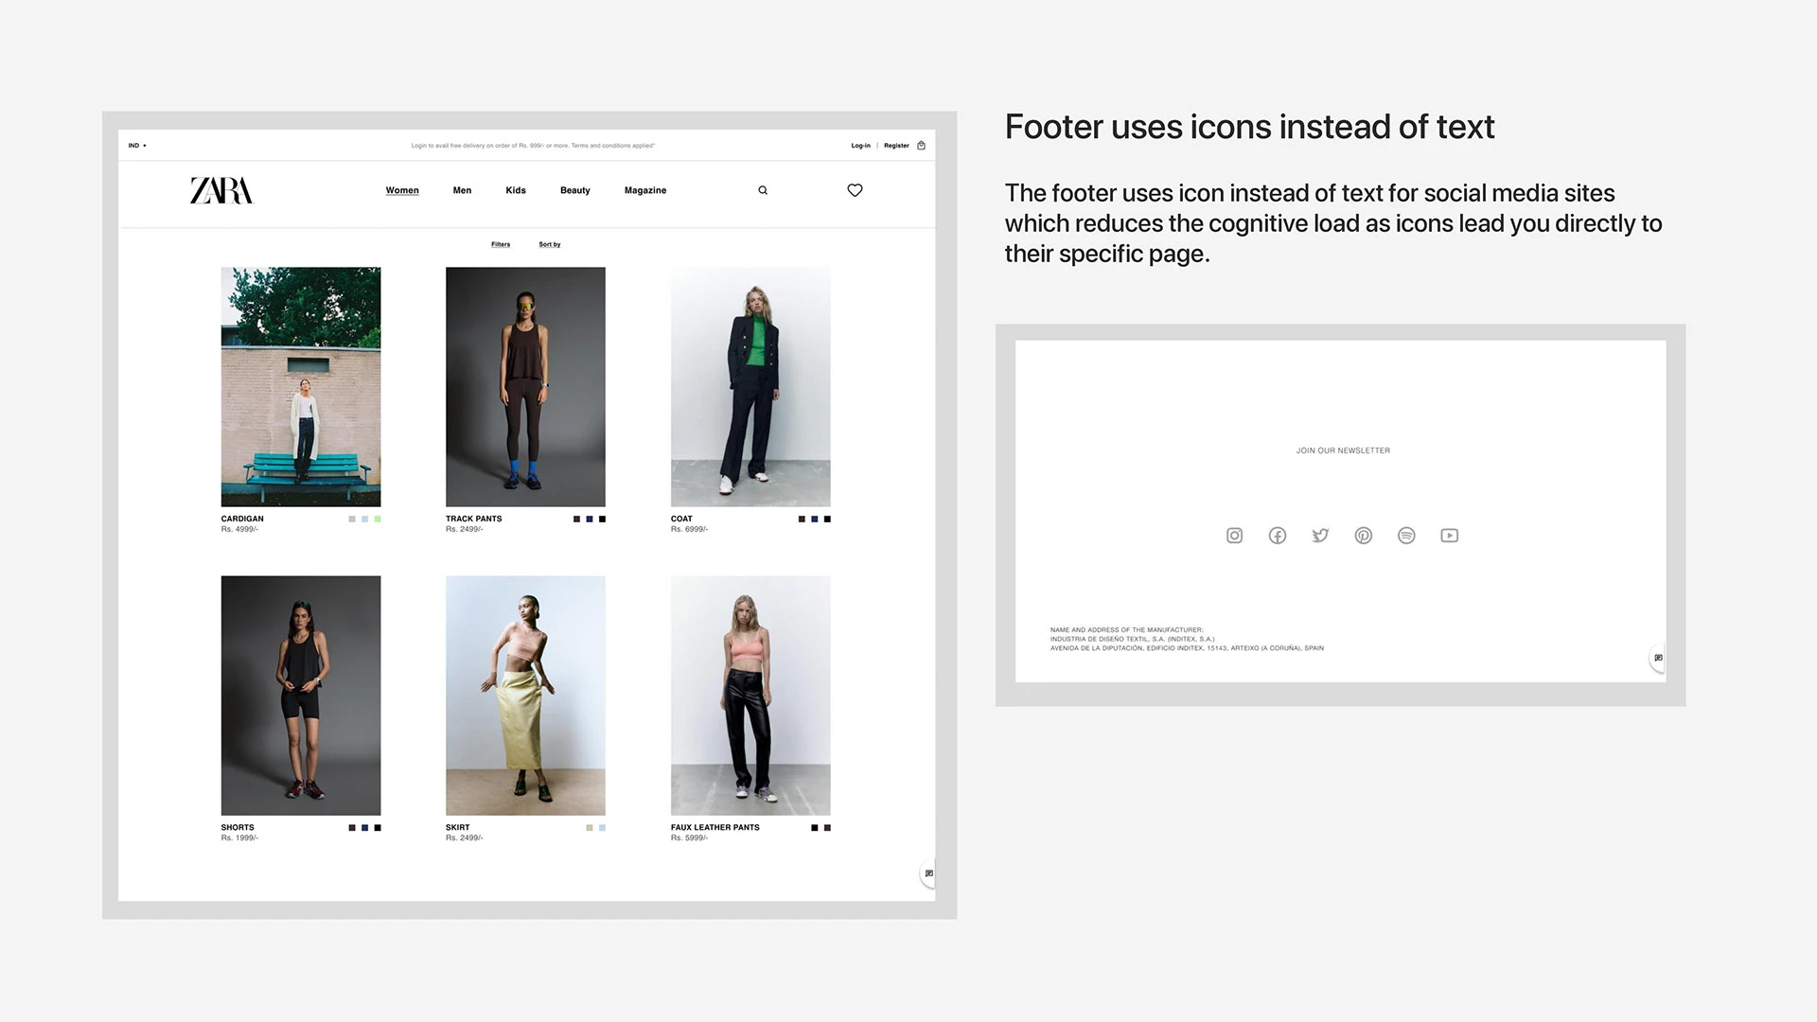This screenshot has width=1817, height=1022.
Task: Open Facebook icon in footer
Action: (x=1278, y=536)
